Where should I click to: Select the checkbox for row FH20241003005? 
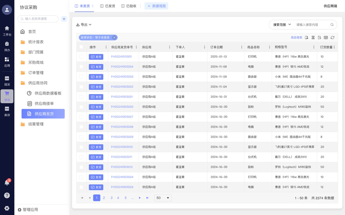pos(81,107)
